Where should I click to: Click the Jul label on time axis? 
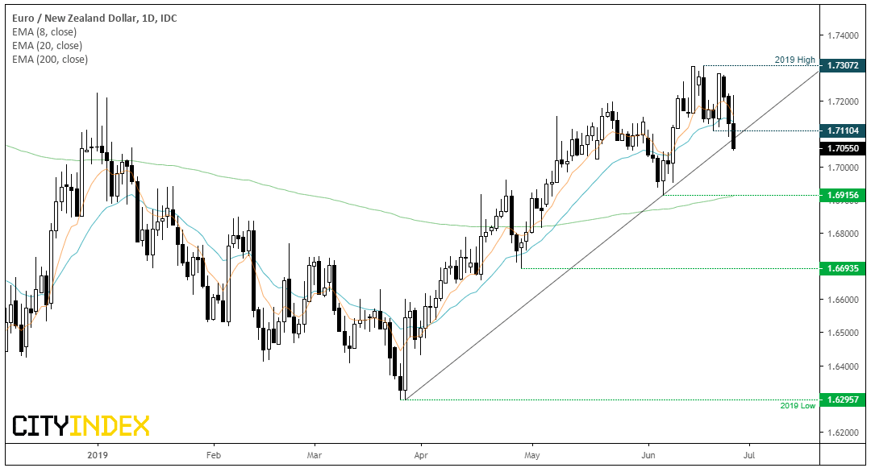pyautogui.click(x=749, y=455)
